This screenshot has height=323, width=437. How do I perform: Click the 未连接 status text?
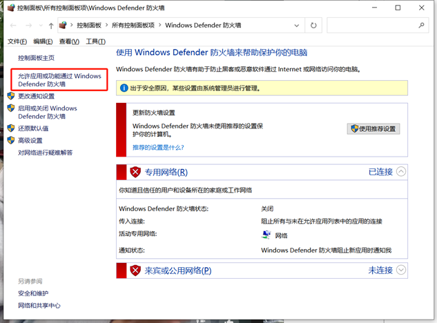point(380,270)
